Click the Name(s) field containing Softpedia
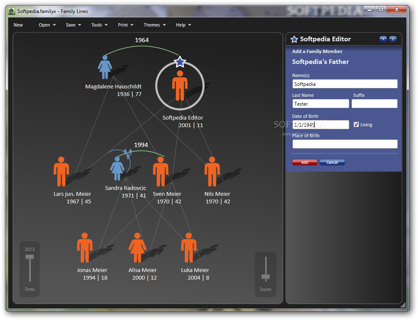 point(345,84)
